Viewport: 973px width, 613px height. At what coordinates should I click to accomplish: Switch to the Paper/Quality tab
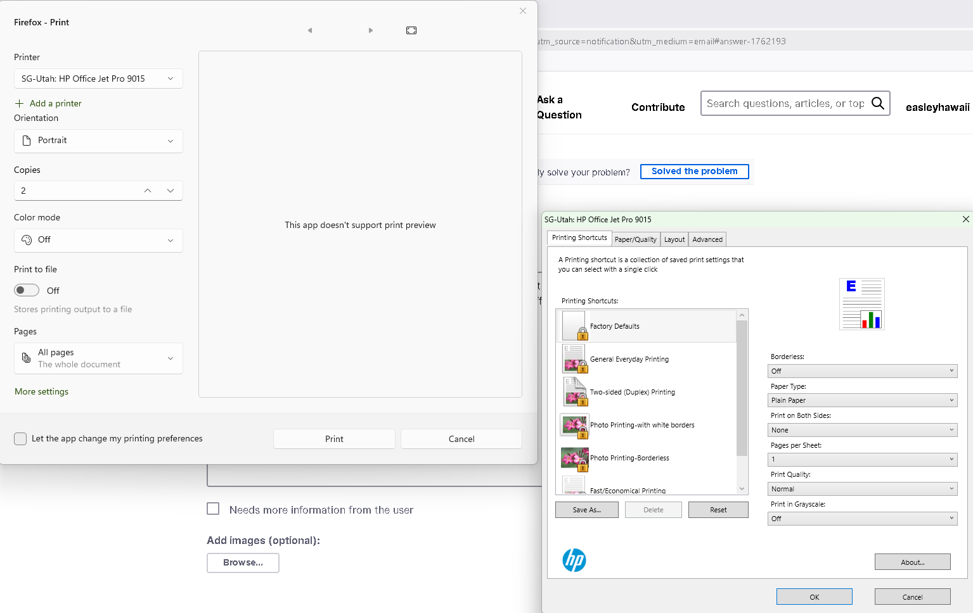click(x=636, y=239)
